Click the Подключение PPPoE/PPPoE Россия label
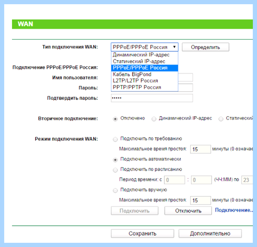Viewport: 257px width, 247px height. pyautogui.click(x=55, y=68)
